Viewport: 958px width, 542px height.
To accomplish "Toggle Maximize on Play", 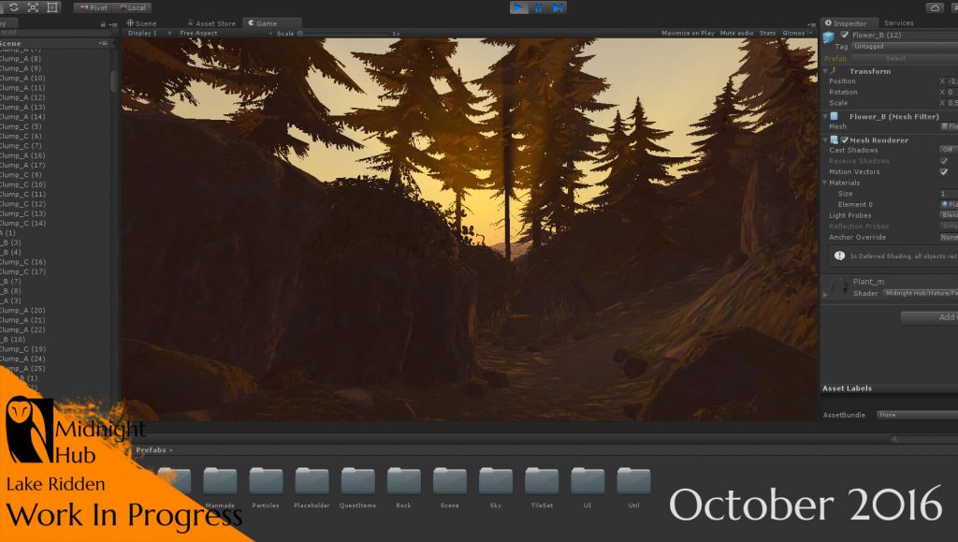I will point(688,33).
